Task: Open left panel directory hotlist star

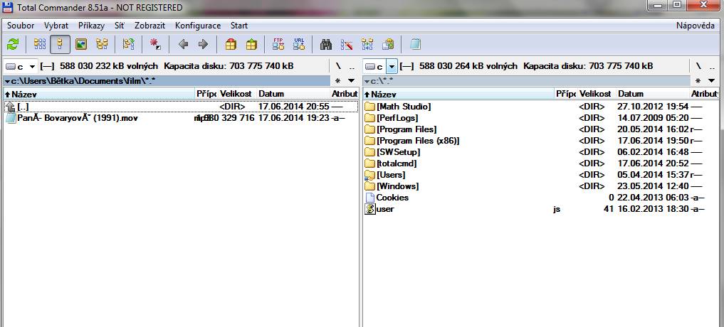Action: tap(337, 81)
